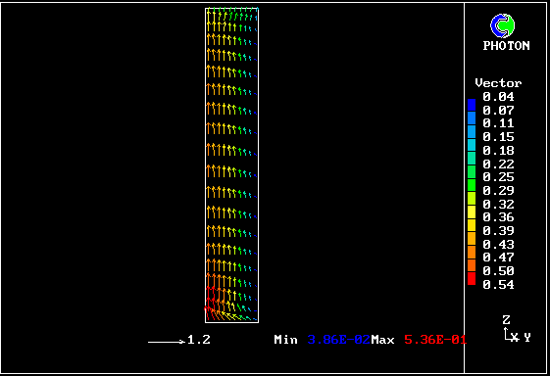Click the Min value 3.86E-02

coord(338,340)
